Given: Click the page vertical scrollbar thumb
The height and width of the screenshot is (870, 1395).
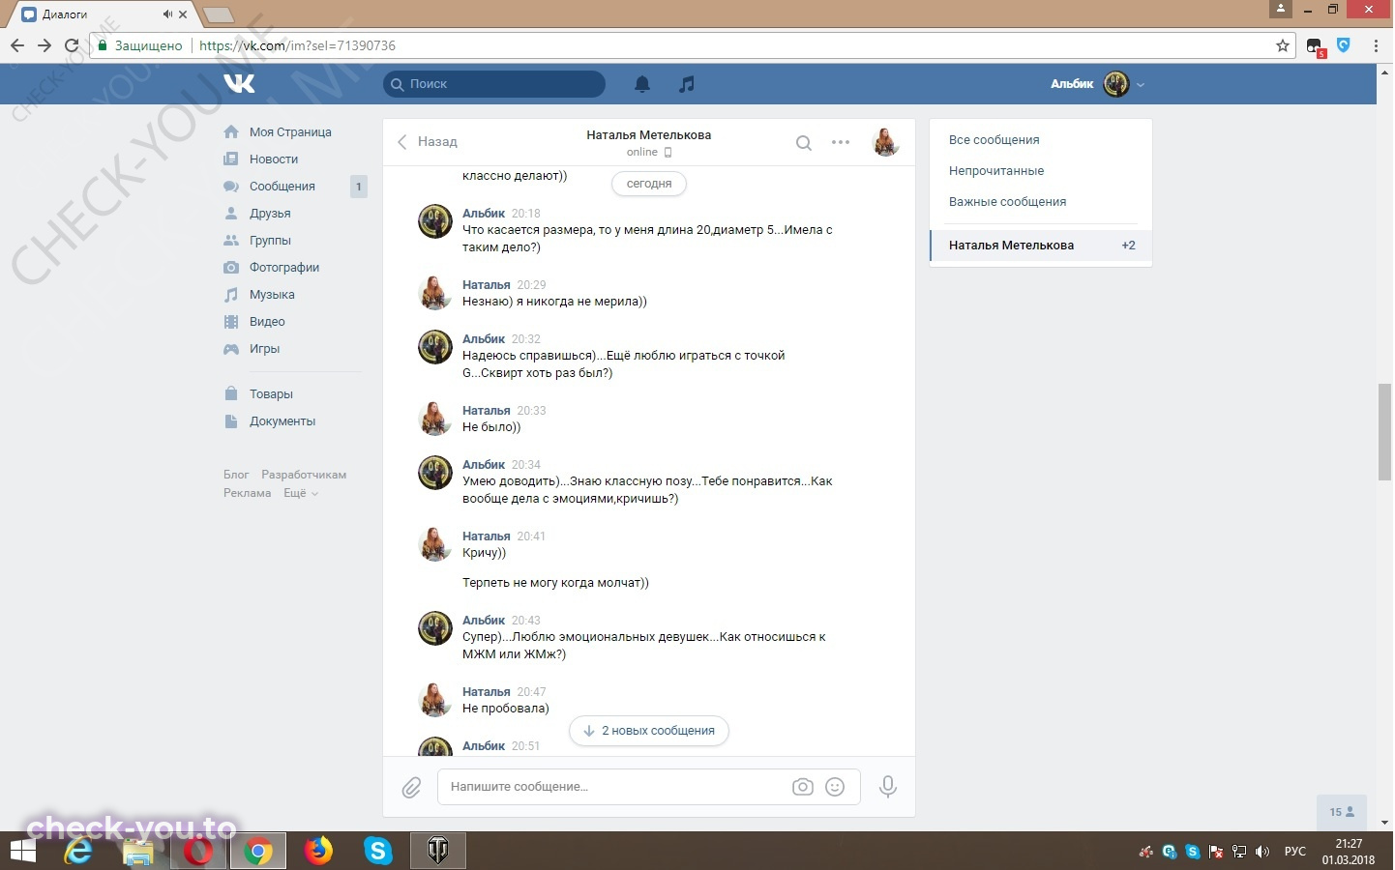Looking at the screenshot, I should coord(1385,431).
